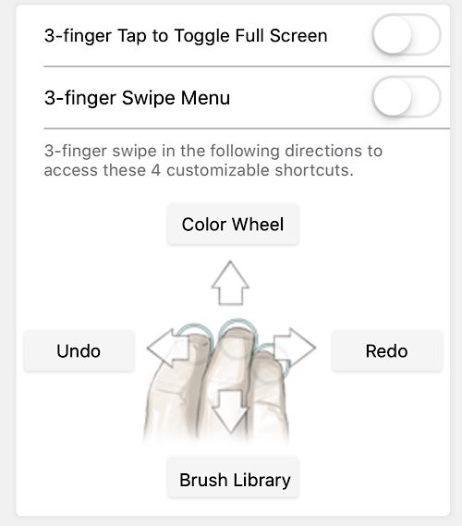Image resolution: width=462 pixels, height=526 pixels.
Task: Click the middle fingertip touch circle
Action: [x=237, y=339]
